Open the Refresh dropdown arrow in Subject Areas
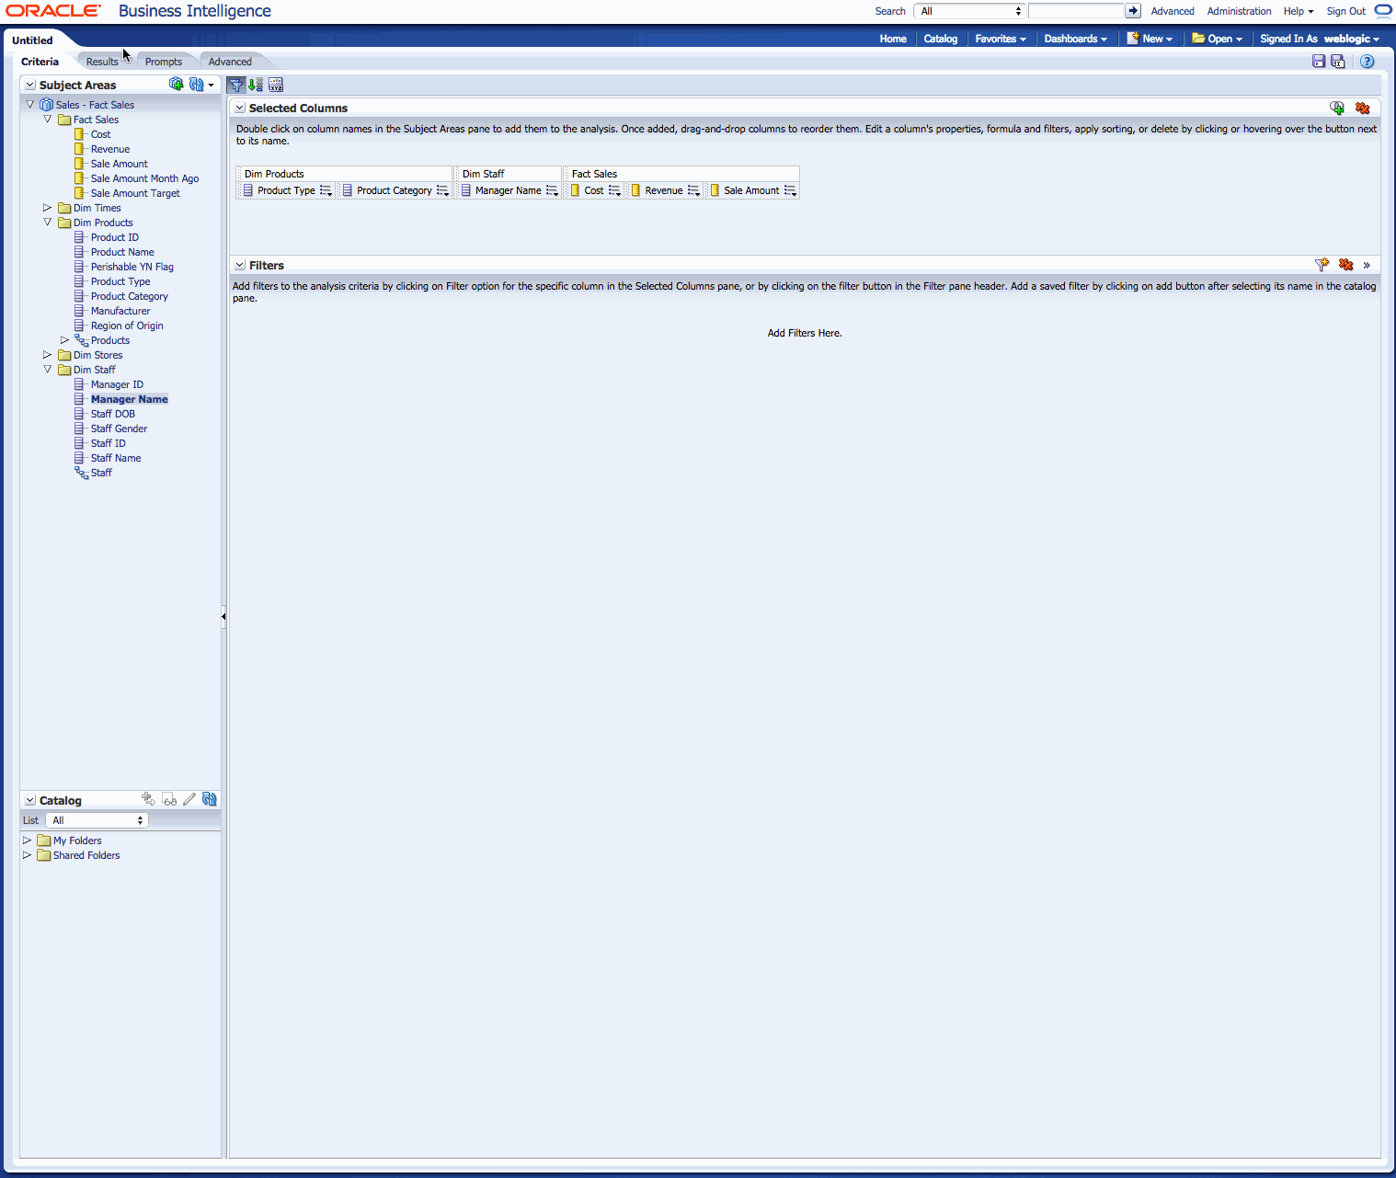Viewport: 1396px width, 1178px height. pos(212,85)
